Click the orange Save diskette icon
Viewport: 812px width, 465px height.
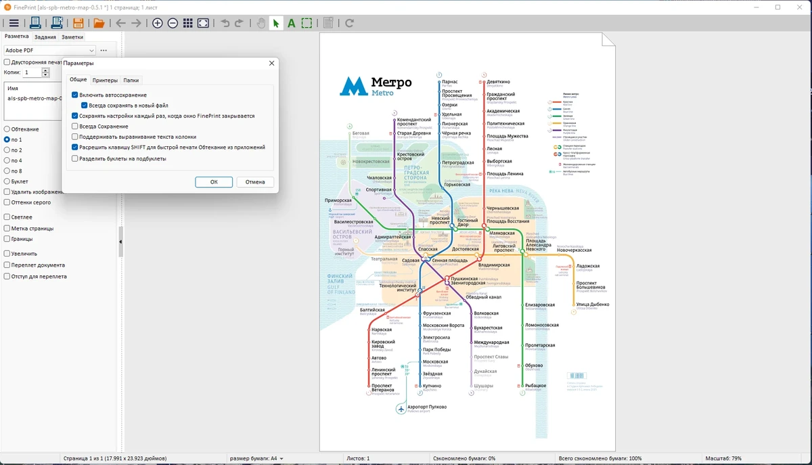click(x=78, y=23)
